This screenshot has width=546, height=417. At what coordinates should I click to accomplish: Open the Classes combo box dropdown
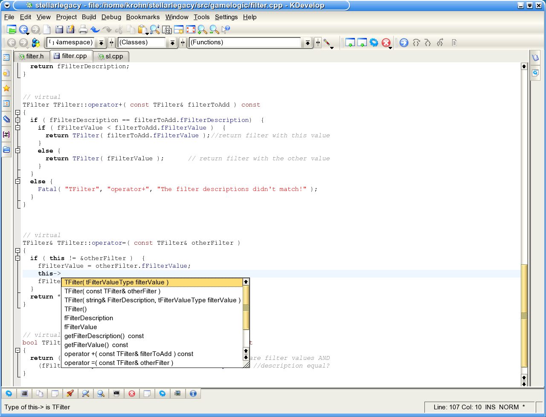[x=172, y=43]
